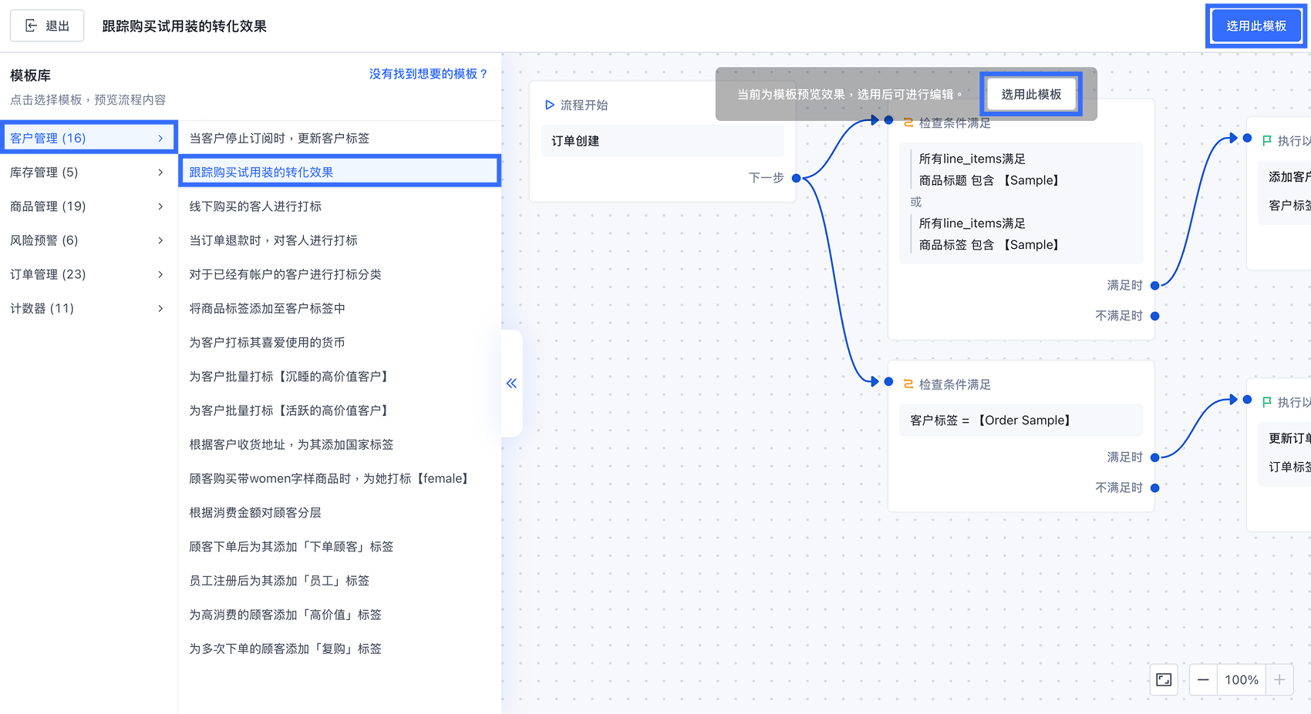Click the bottom 执行 node input connector dot
The image size is (1311, 714).
click(x=1247, y=399)
